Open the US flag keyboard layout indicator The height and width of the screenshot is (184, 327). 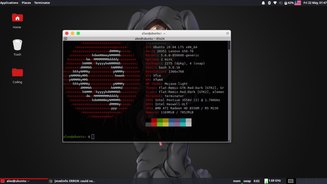(x=298, y=3)
